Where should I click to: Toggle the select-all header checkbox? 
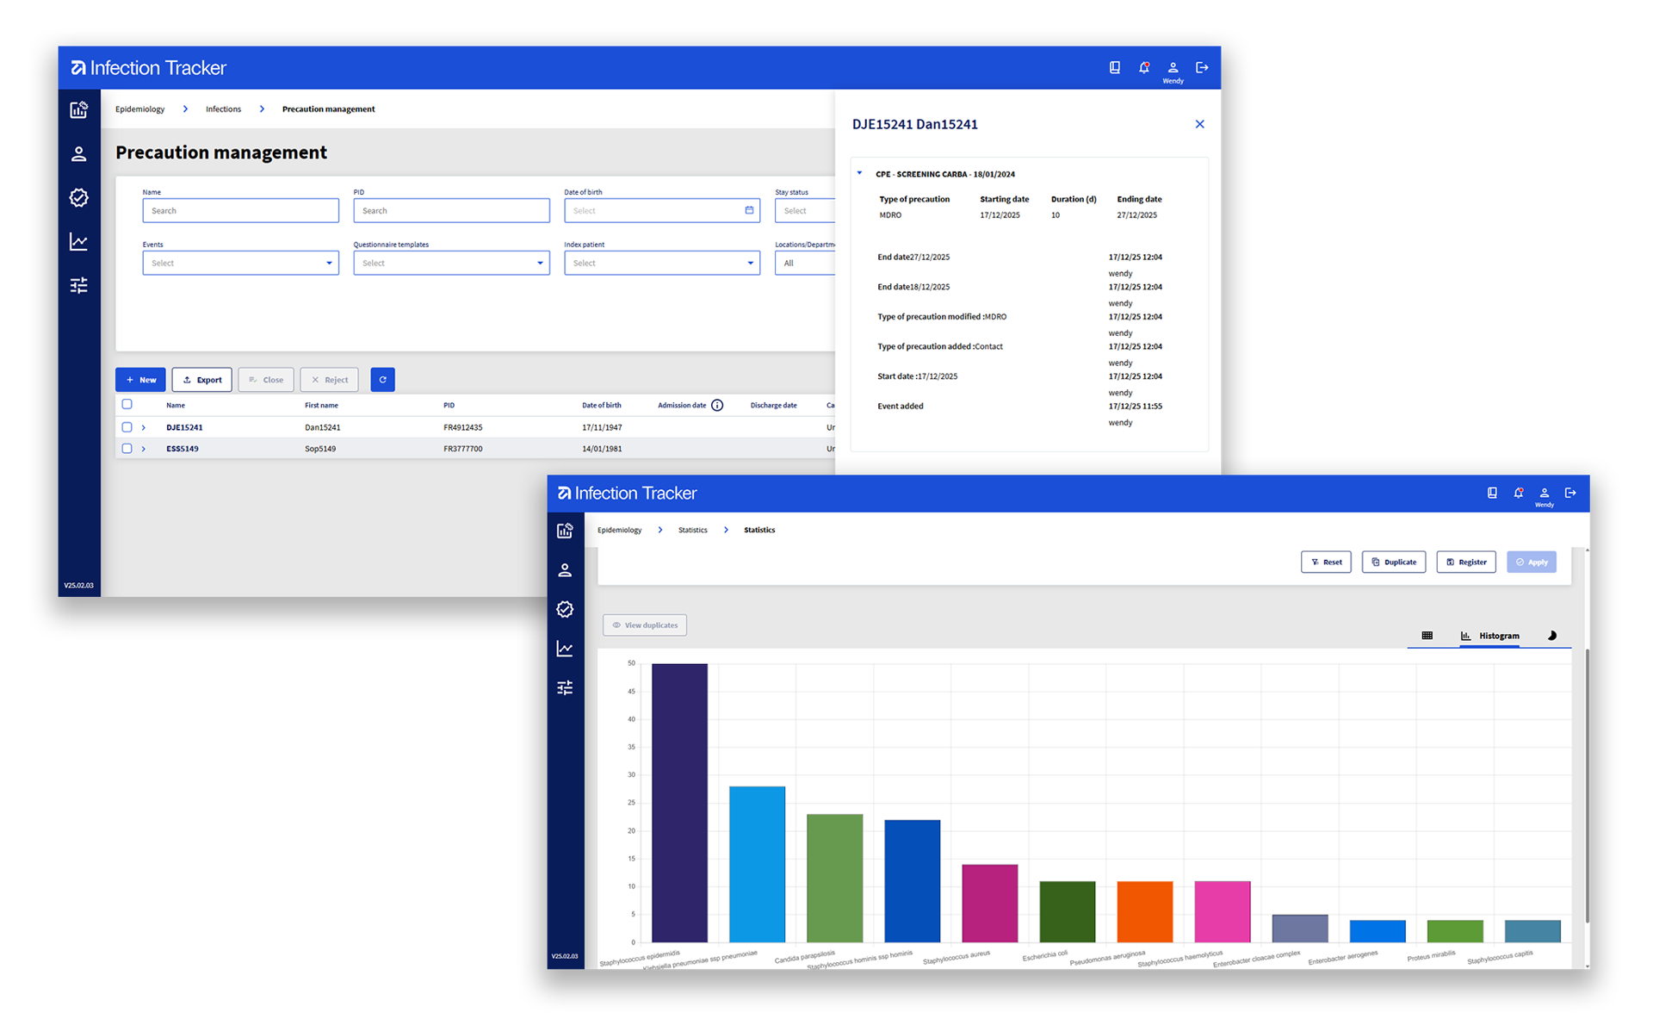click(x=127, y=404)
